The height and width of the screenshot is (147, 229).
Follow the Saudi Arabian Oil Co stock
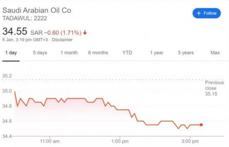point(206,13)
